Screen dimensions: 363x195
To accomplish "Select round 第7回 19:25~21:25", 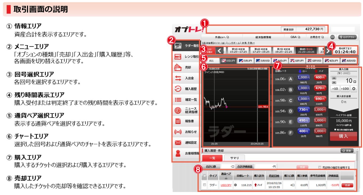I will (284, 50).
